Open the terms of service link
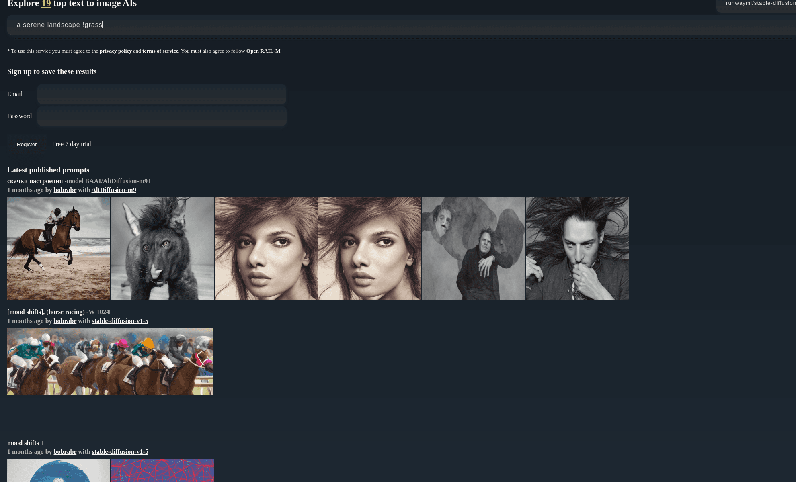796x482 pixels. pyautogui.click(x=160, y=51)
